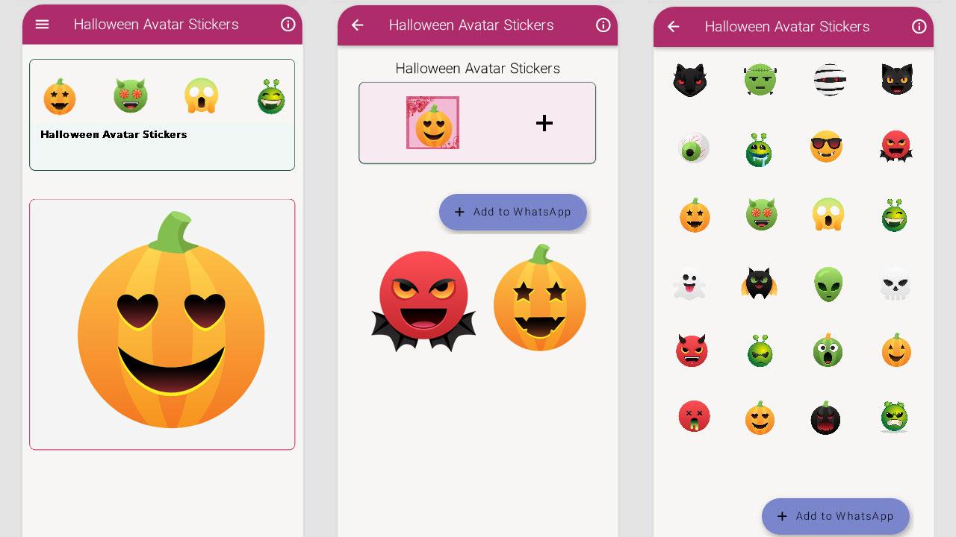Tap the plus icon in sticker tray

[x=544, y=123]
